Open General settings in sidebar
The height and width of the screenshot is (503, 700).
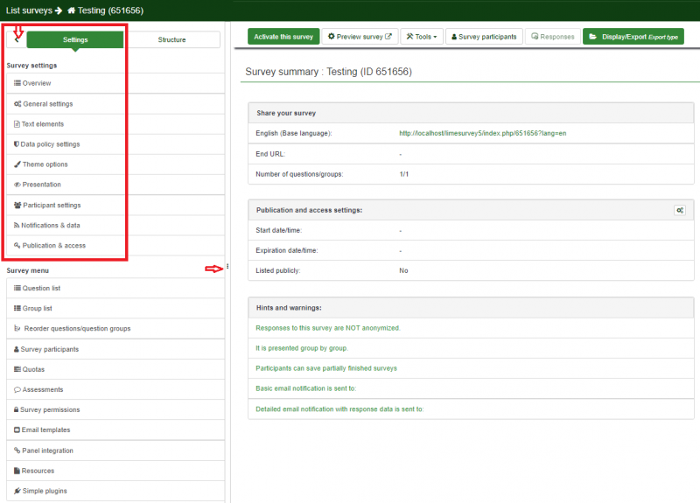[47, 103]
